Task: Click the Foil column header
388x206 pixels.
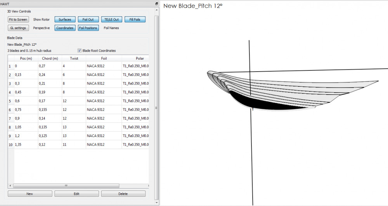Action: coord(104,58)
